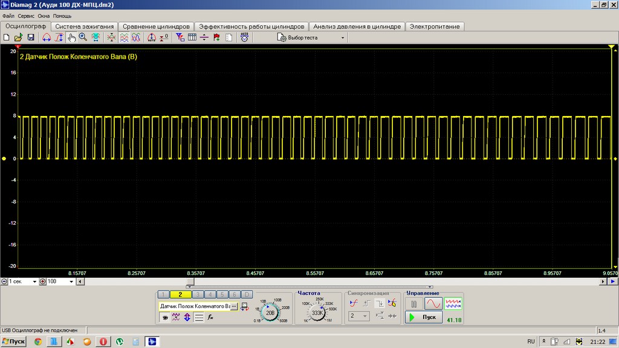
Task: Toggle stacked waveforms display mode
Action: 124,37
